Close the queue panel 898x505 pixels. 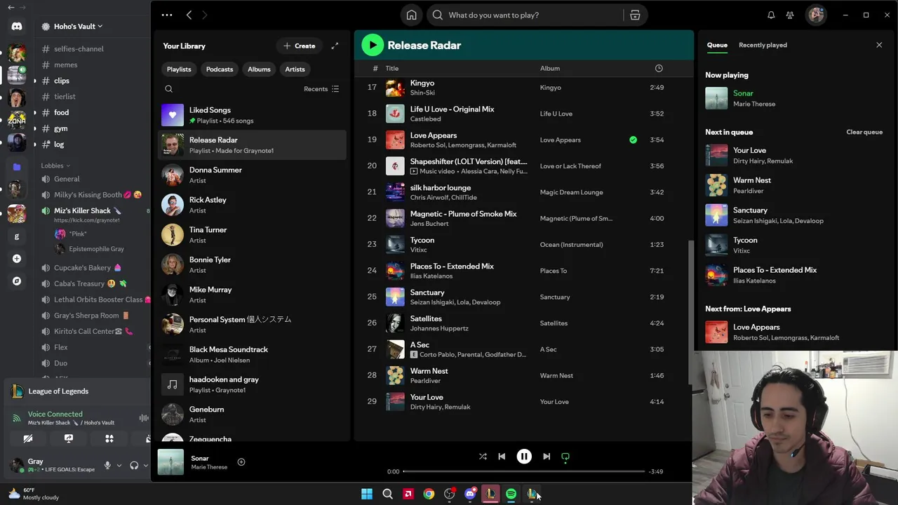[x=879, y=45]
